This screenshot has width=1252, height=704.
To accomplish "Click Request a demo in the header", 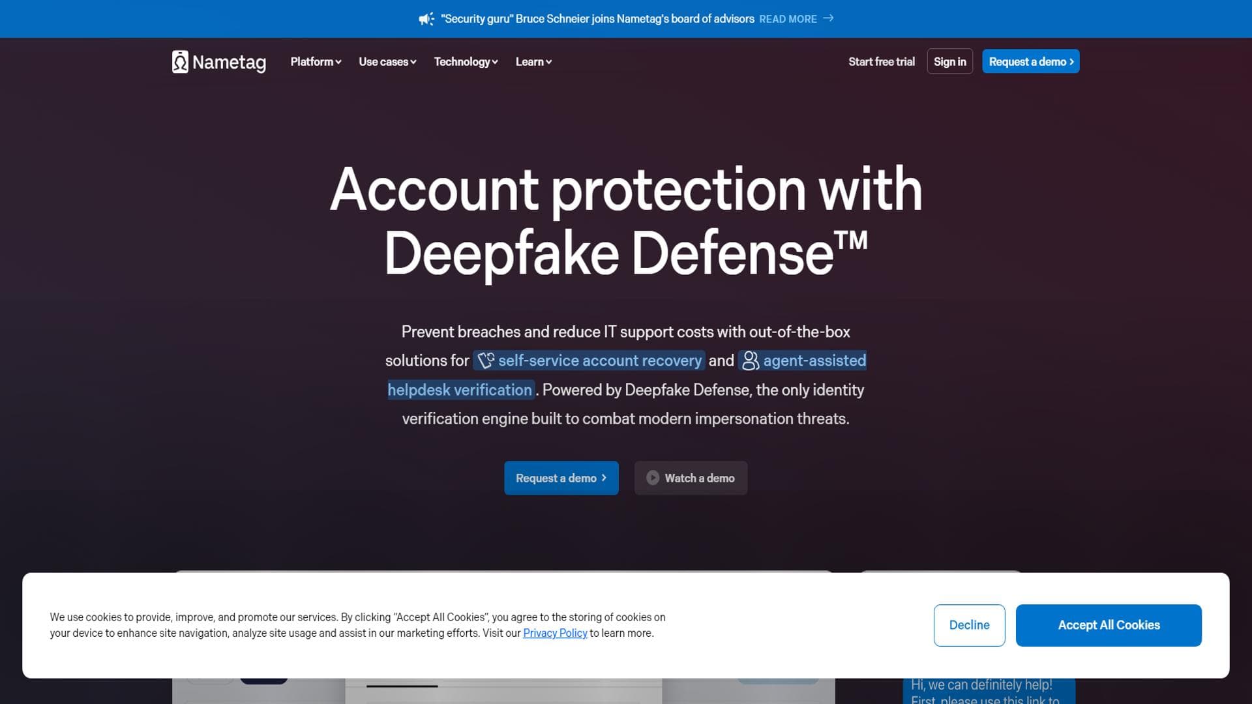I will 1031,61.
